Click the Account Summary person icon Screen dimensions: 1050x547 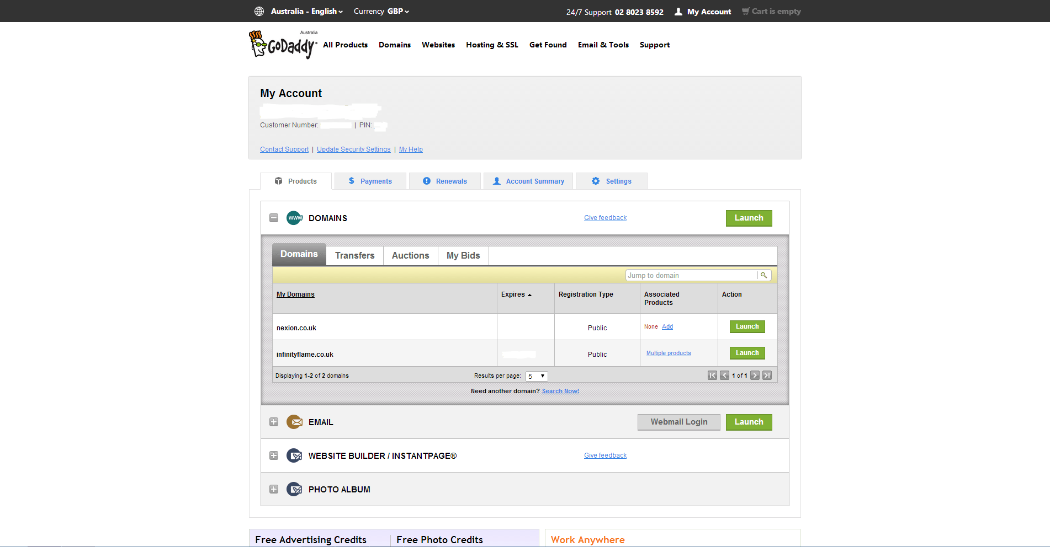coord(496,181)
